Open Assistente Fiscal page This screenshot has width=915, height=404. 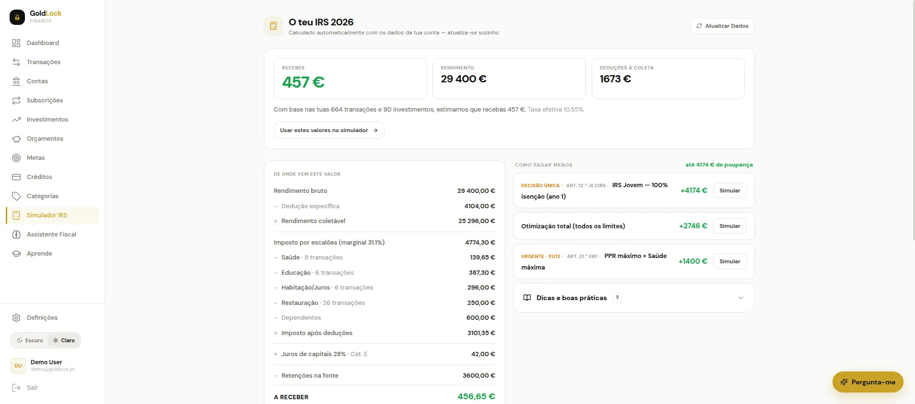pyautogui.click(x=53, y=235)
